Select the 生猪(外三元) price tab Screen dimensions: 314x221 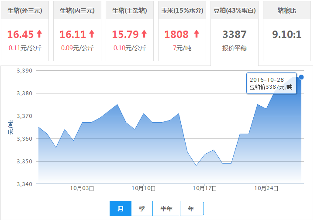pyautogui.click(x=25, y=31)
